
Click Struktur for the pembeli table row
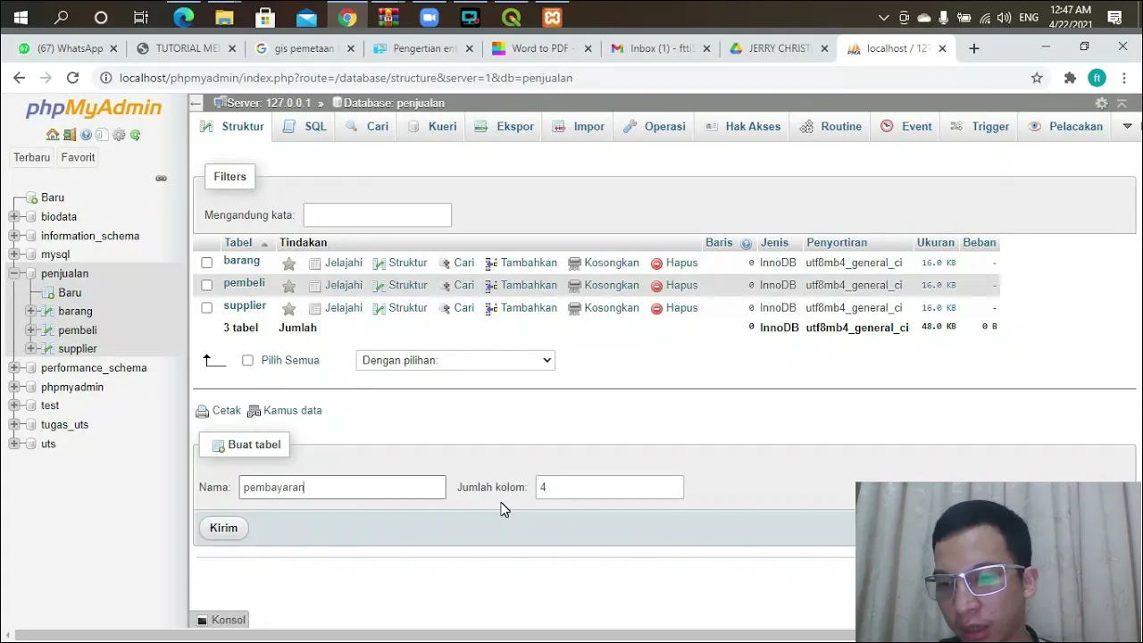click(x=400, y=285)
